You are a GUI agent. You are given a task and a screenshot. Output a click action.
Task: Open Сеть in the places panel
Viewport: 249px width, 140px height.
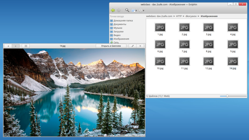114,42
